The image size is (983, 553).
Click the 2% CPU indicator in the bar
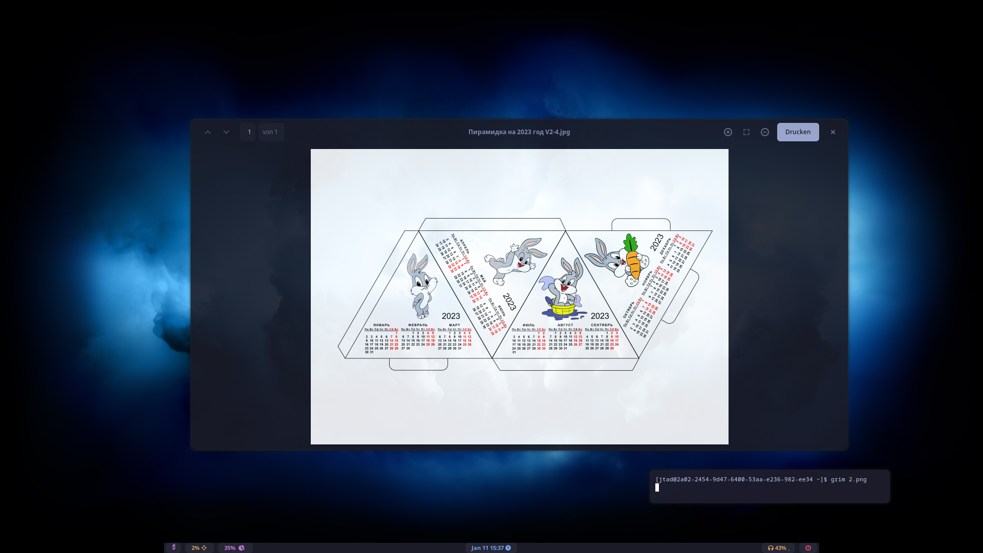pos(199,548)
